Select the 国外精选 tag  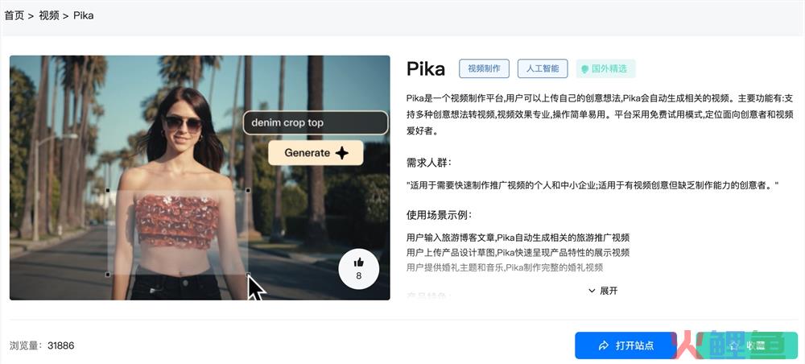pyautogui.click(x=606, y=68)
